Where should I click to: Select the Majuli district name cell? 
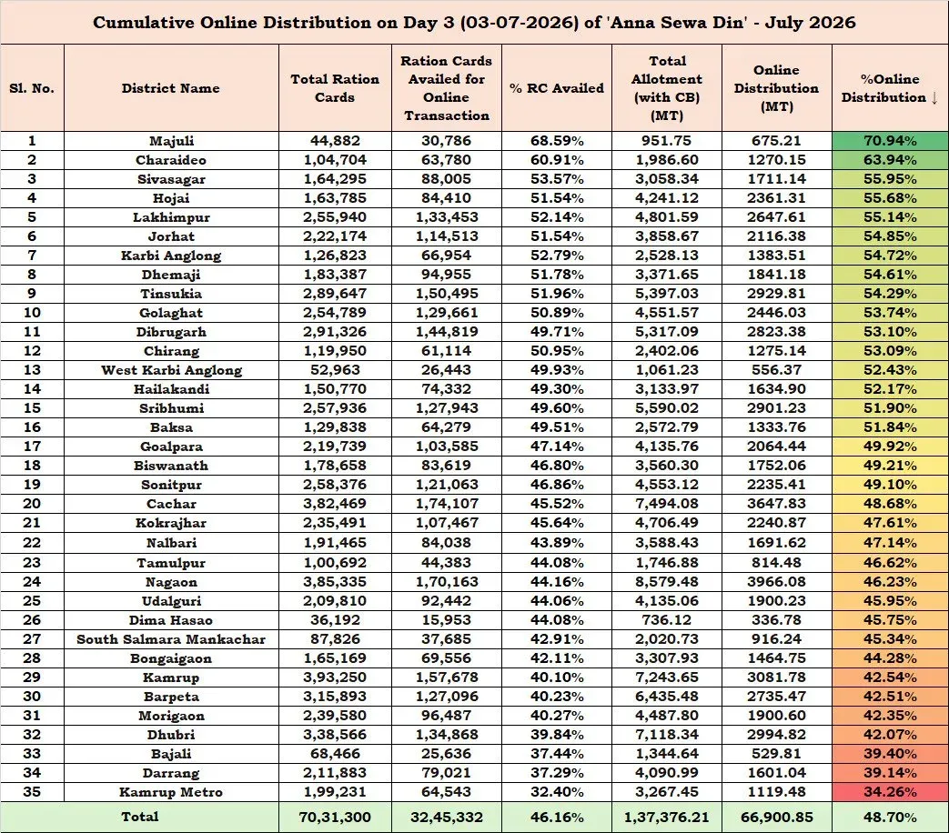(x=171, y=141)
